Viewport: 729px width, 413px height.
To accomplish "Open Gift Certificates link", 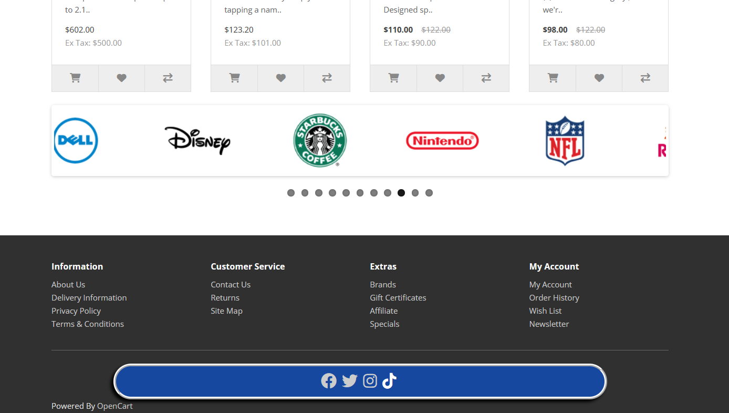I will (x=398, y=297).
